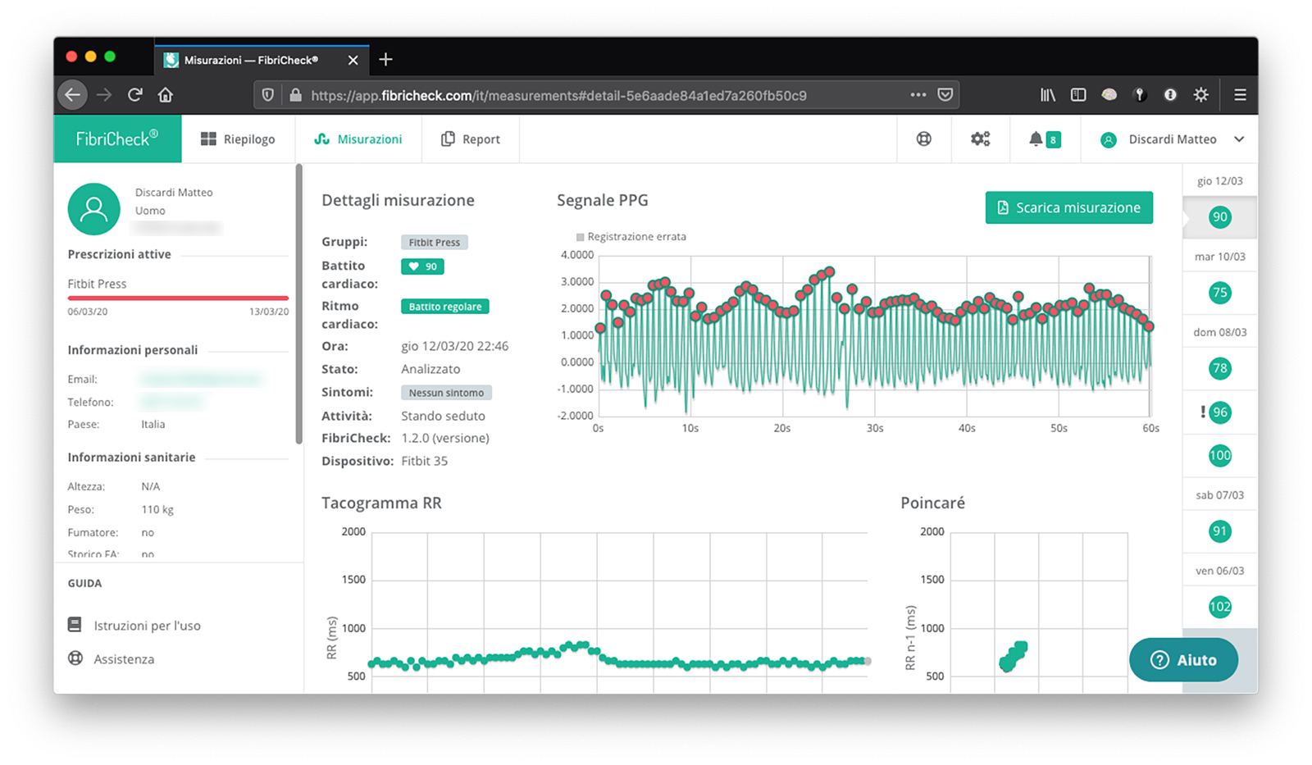
Task: Open the page actions three-dots menu
Action: [x=918, y=95]
